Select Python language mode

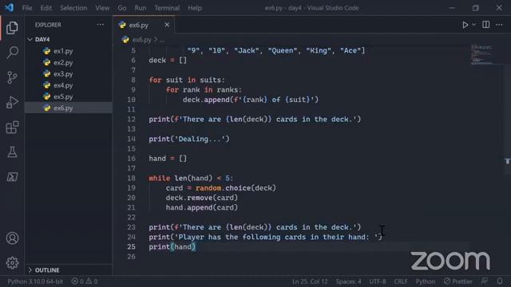(x=426, y=281)
